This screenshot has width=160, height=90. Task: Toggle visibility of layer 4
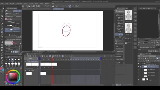click(x=138, y=67)
